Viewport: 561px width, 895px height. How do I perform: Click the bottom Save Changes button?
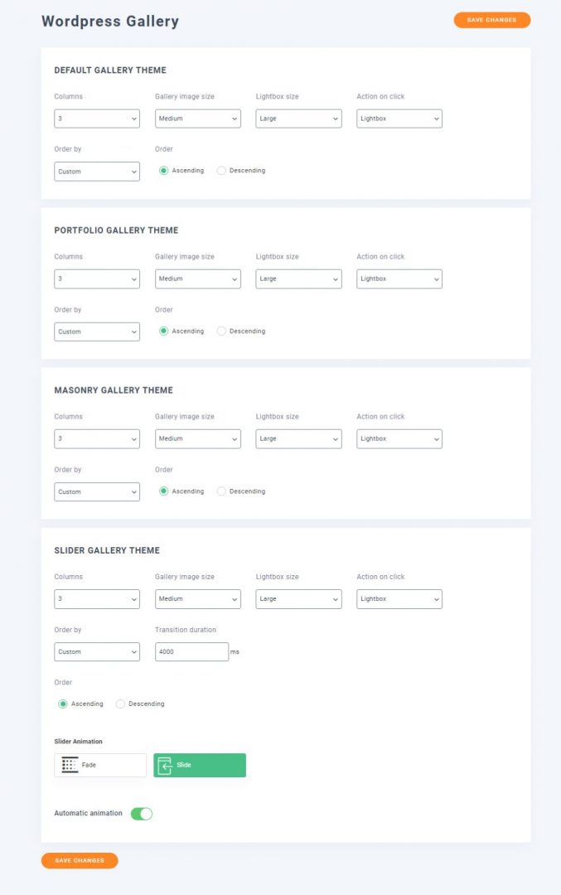80,860
